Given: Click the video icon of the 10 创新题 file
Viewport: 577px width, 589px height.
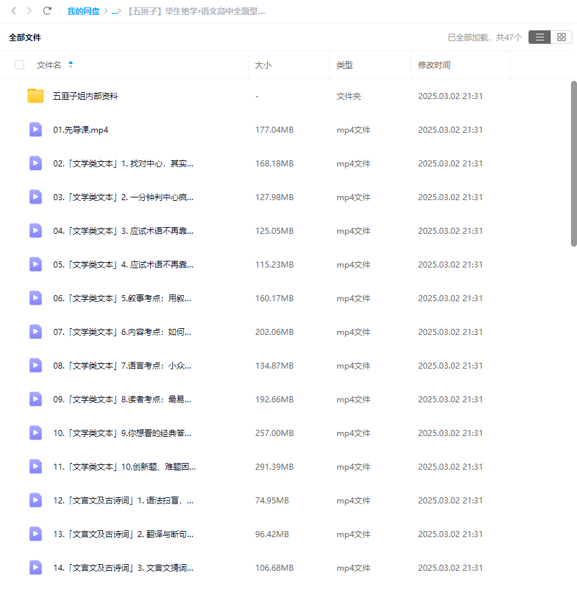Looking at the screenshot, I should coord(35,466).
